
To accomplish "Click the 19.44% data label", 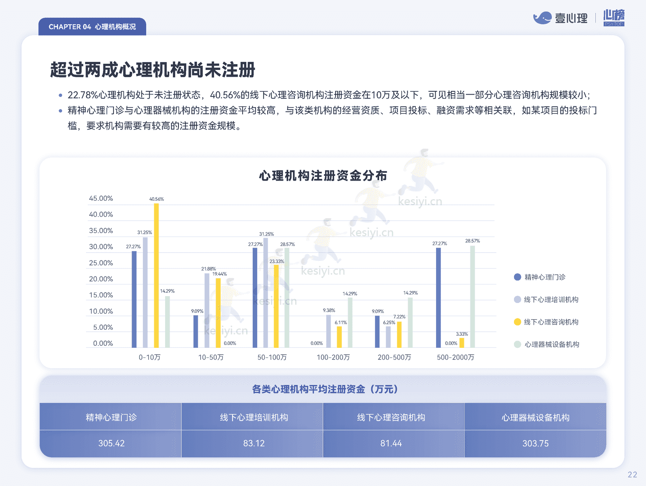I will (x=220, y=274).
